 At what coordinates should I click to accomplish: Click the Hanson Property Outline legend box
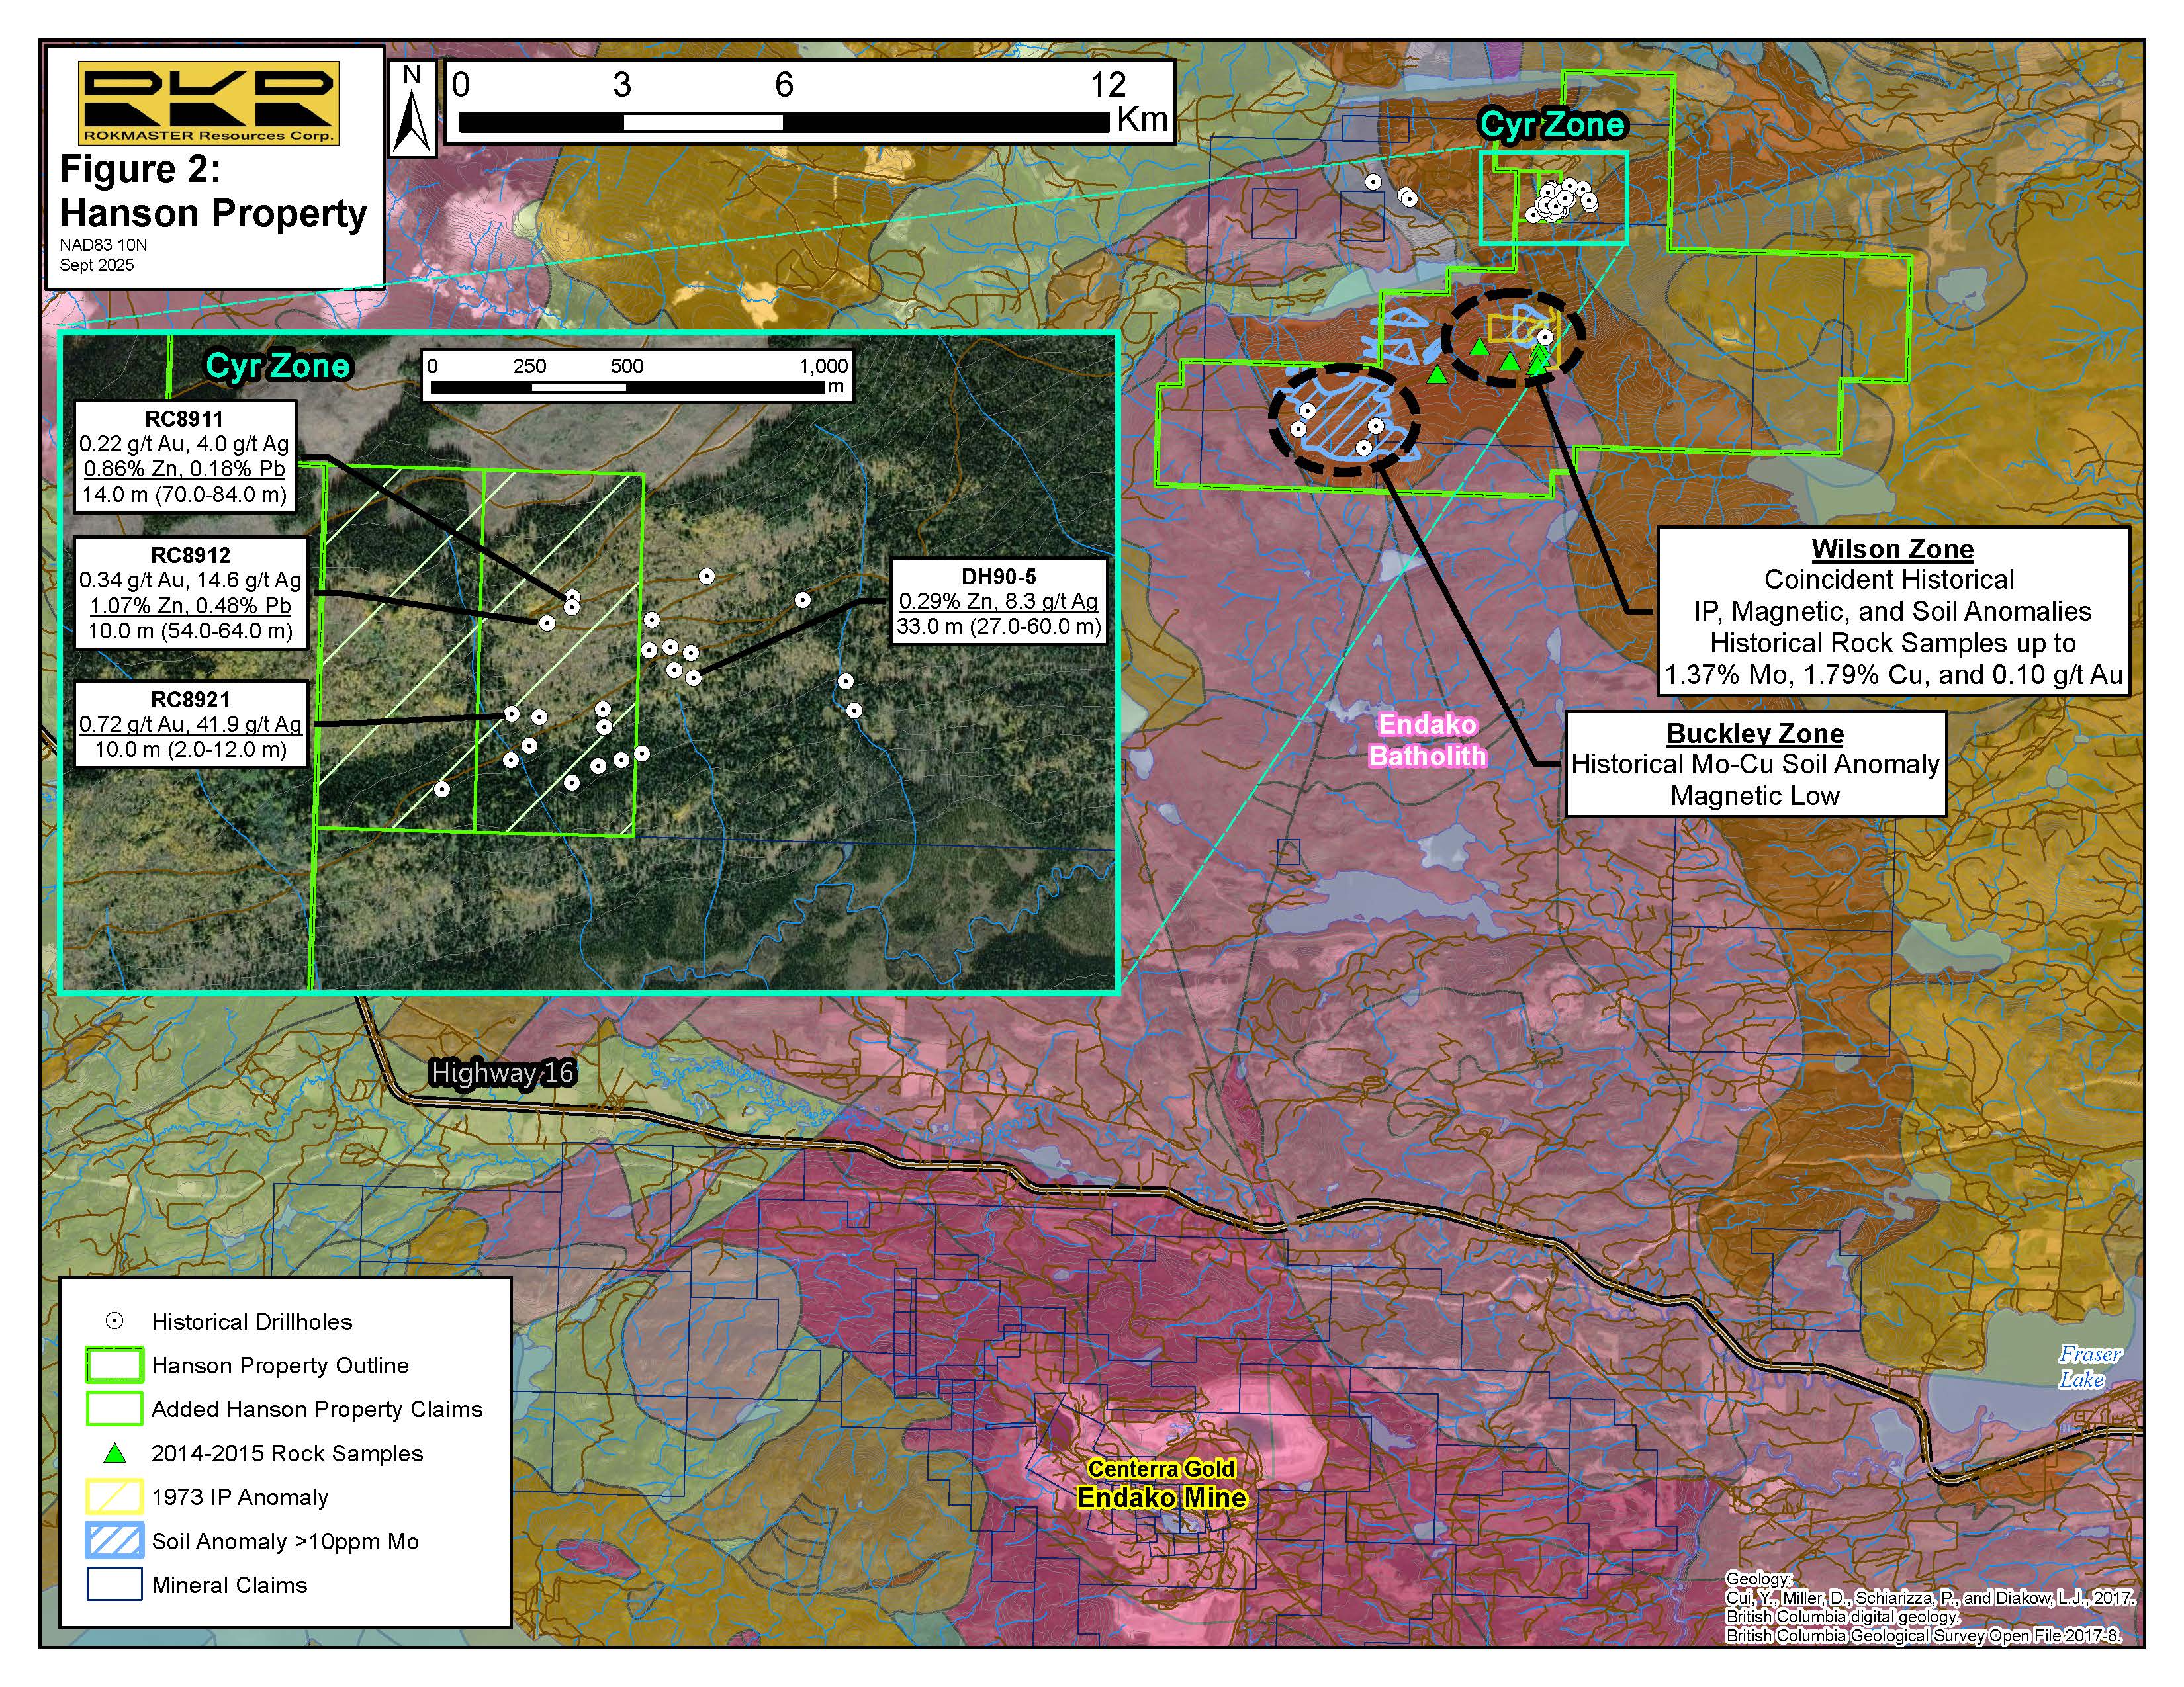coord(115,1365)
